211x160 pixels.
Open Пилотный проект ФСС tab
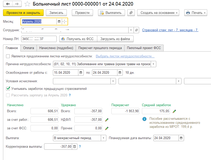point(144,48)
